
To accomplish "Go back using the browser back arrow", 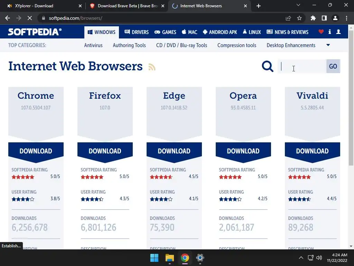I will pyautogui.click(x=8, y=18).
